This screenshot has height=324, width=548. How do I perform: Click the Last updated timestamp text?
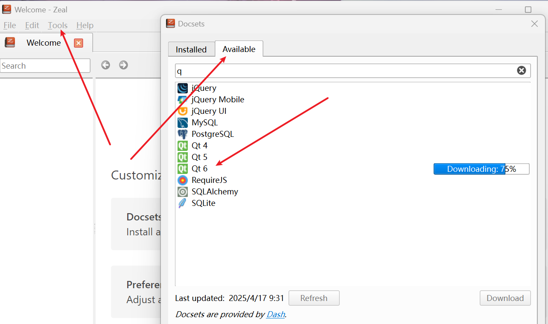coord(230,298)
